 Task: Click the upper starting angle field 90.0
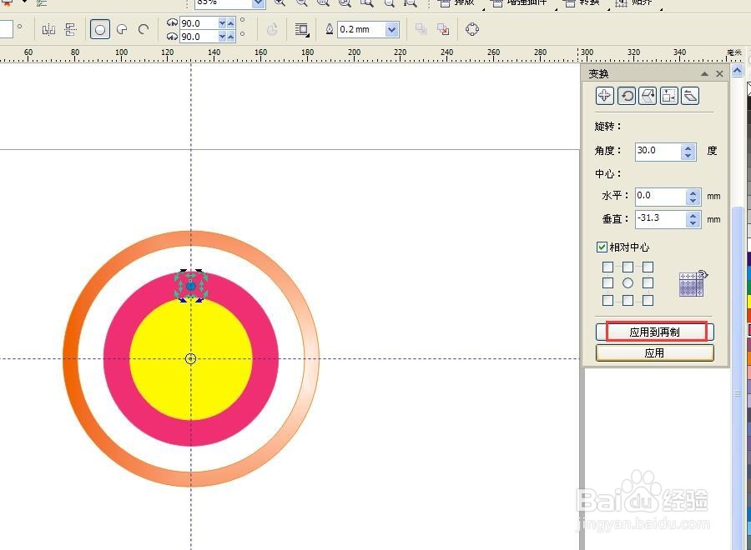pos(199,23)
